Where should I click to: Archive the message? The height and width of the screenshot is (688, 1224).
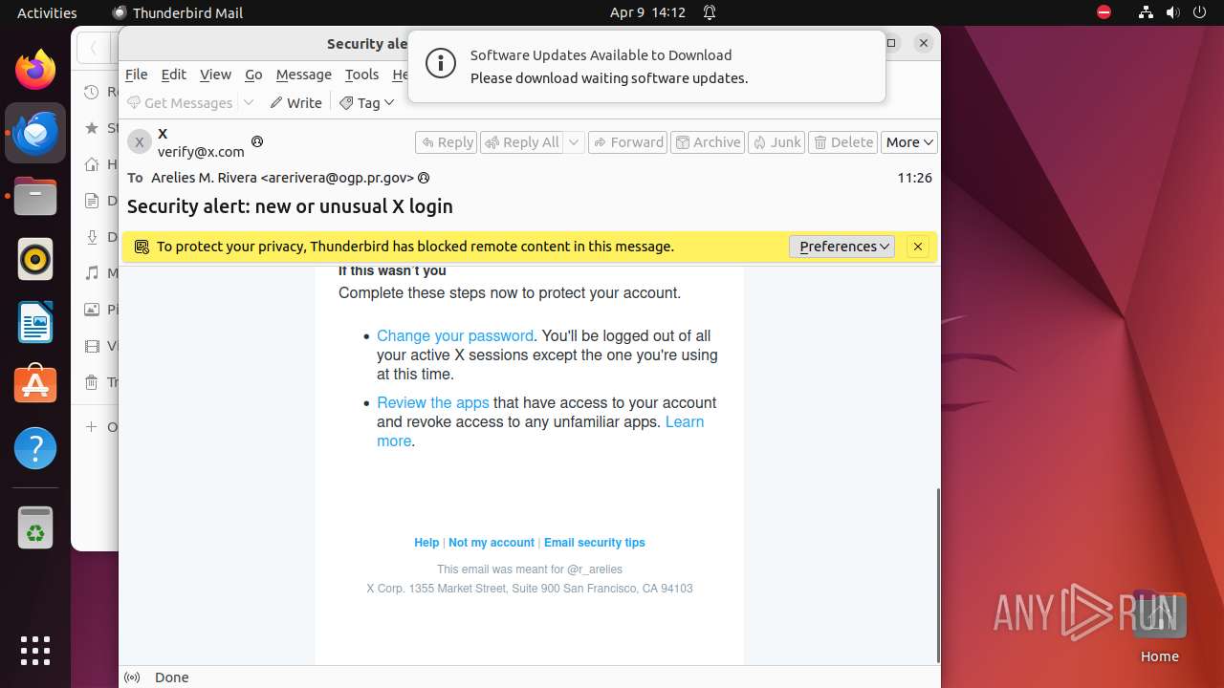(708, 142)
